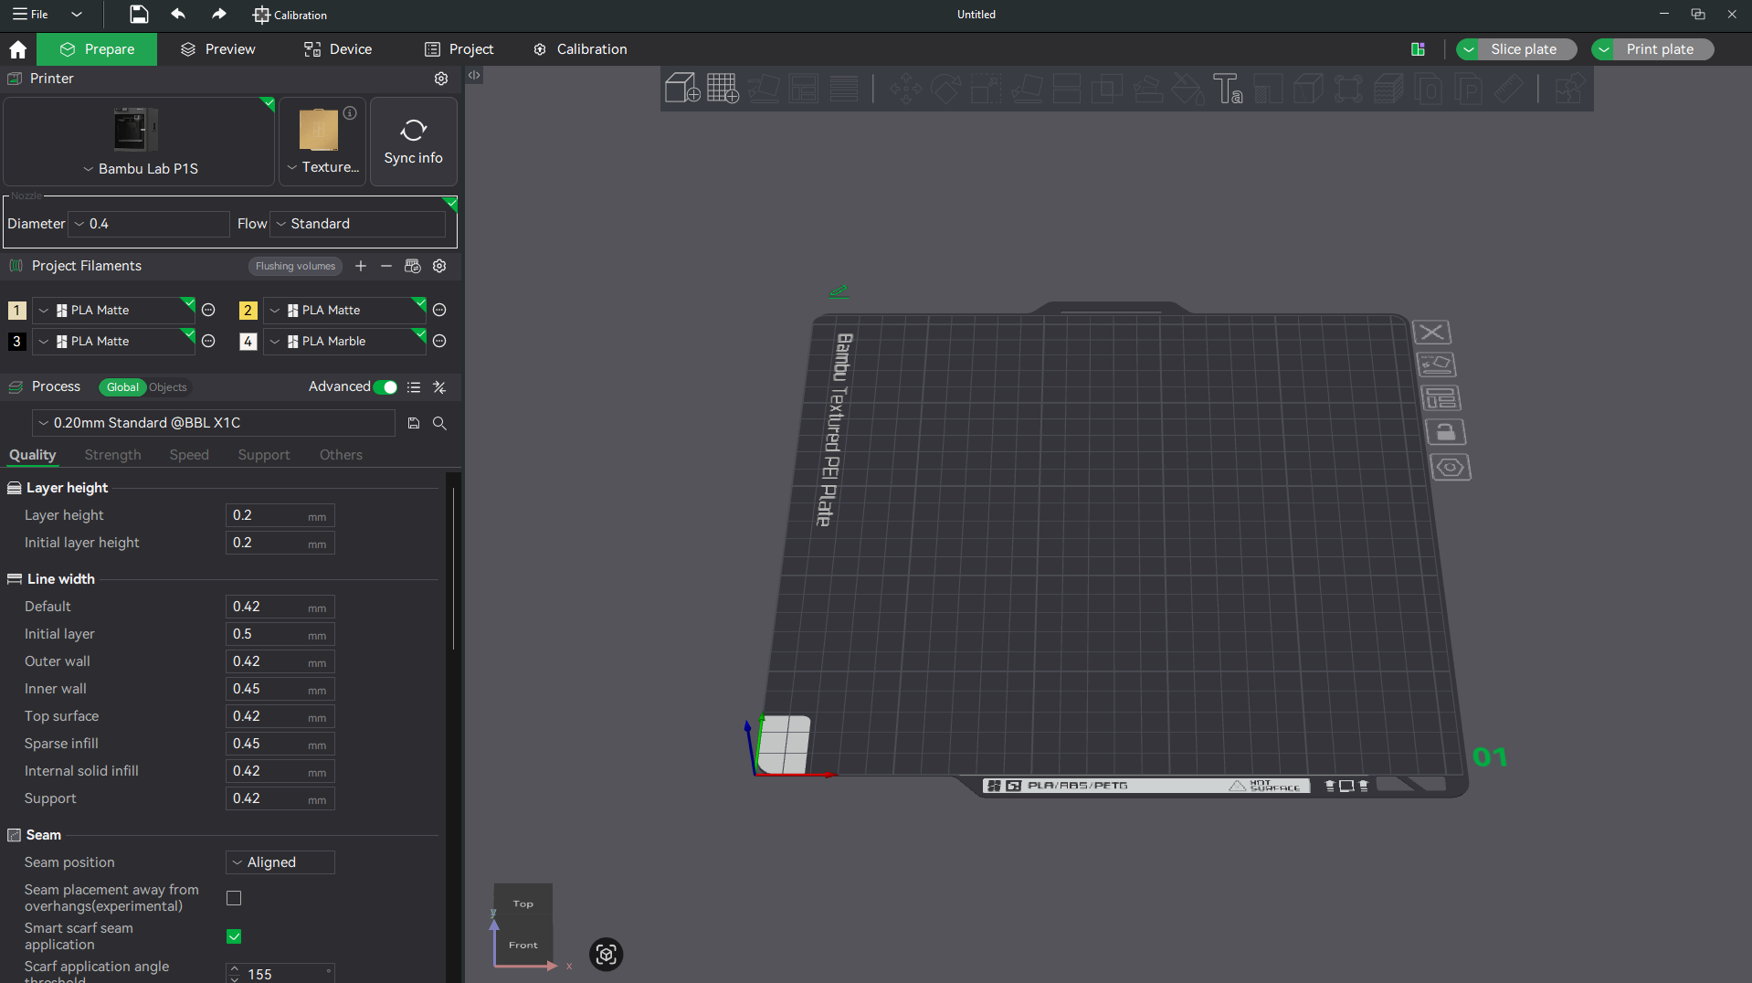1752x983 pixels.
Task: Click the Add cube primitive icon
Action: click(x=681, y=89)
